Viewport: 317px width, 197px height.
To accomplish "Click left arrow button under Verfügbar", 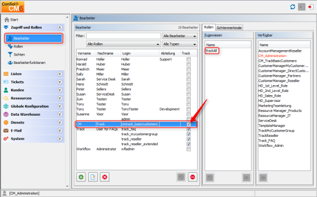I will 263,178.
